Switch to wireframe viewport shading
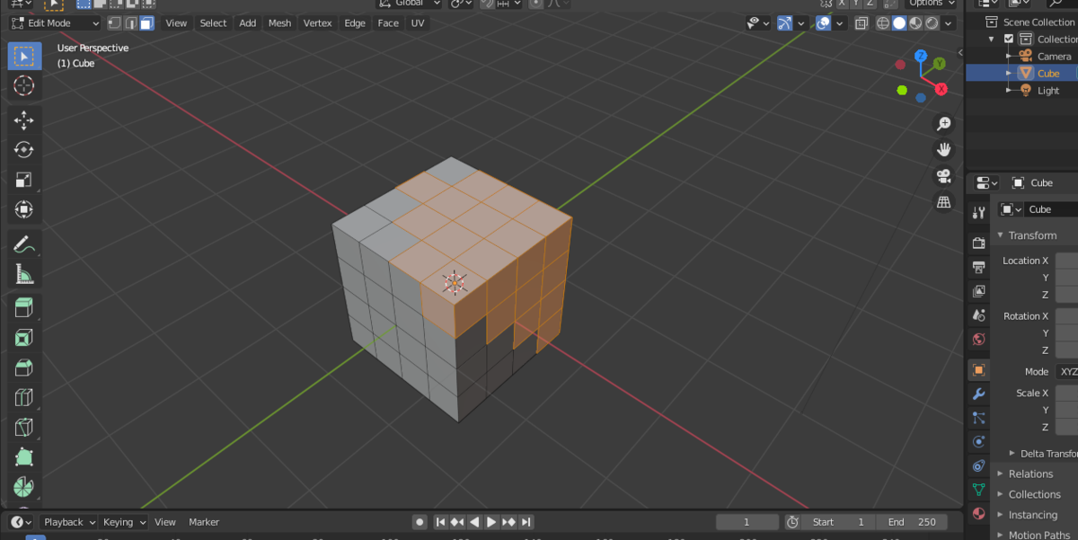The width and height of the screenshot is (1078, 540). (883, 23)
